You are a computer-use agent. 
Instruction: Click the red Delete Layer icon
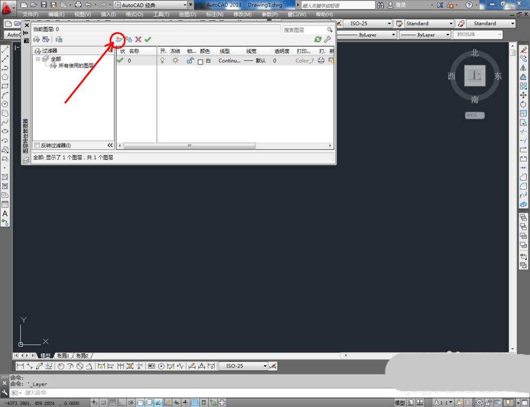pos(138,40)
